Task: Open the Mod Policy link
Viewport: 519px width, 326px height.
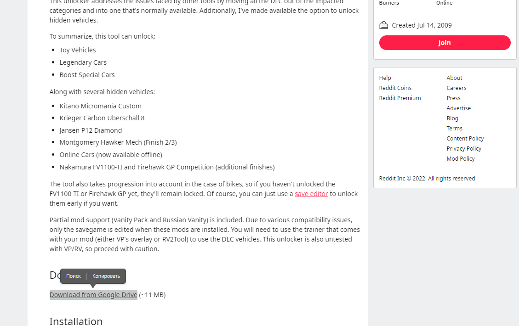Action: pyautogui.click(x=461, y=159)
